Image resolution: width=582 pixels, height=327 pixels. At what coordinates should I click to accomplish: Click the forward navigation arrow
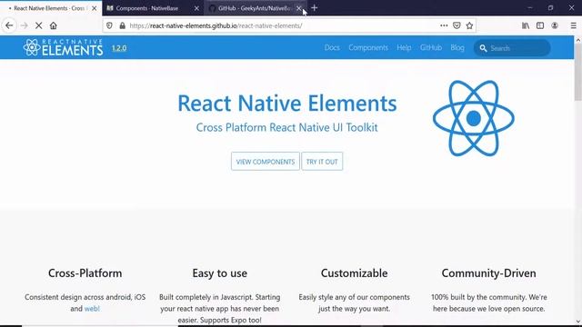coord(25,25)
